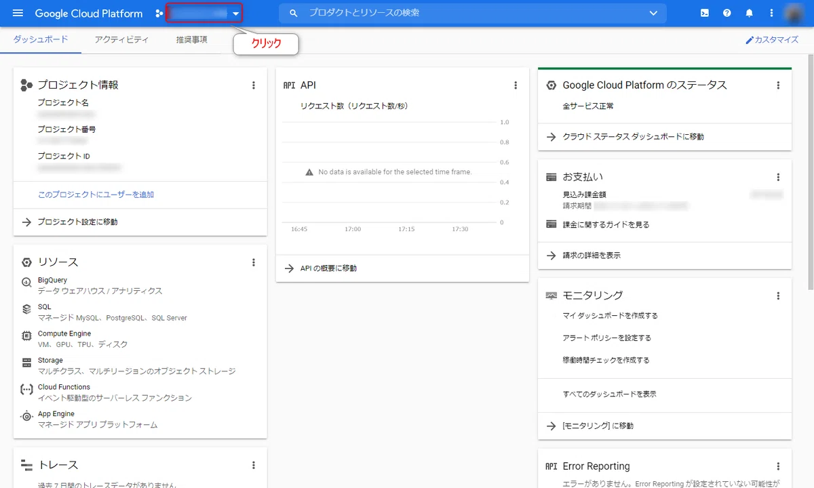The width and height of the screenshot is (814, 488).
Task: Open the project selector dropdown
Action: pos(204,14)
